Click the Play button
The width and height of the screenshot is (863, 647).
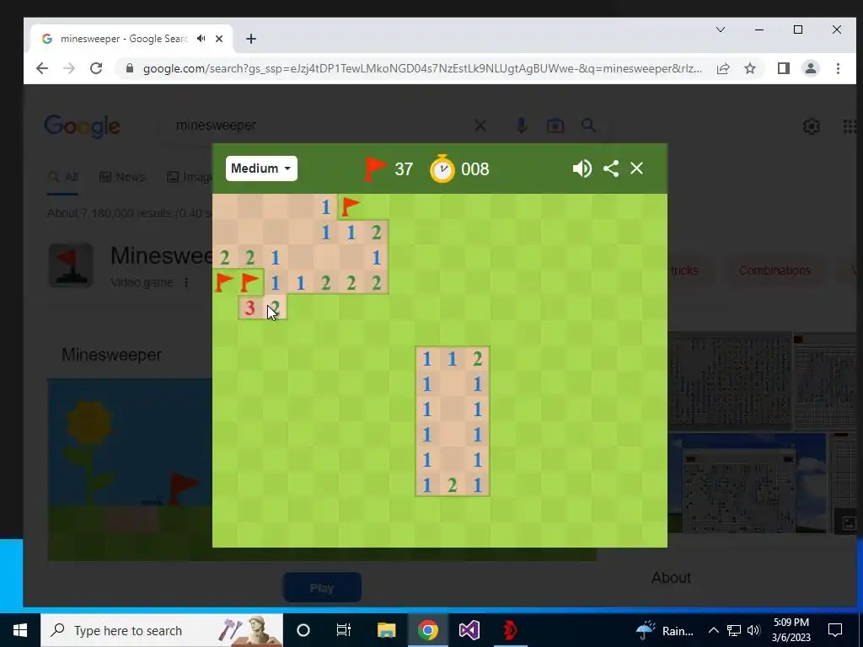click(x=322, y=587)
